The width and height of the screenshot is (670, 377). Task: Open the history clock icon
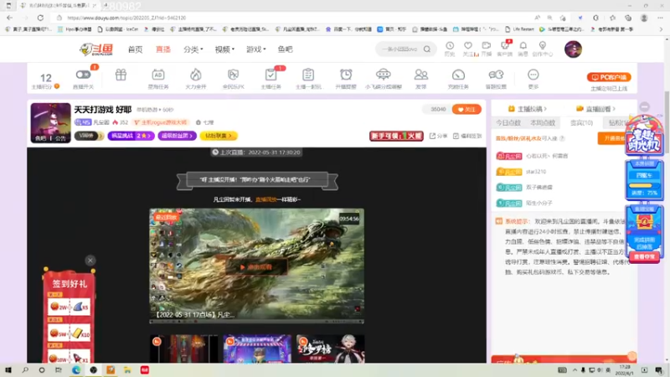coord(450,45)
